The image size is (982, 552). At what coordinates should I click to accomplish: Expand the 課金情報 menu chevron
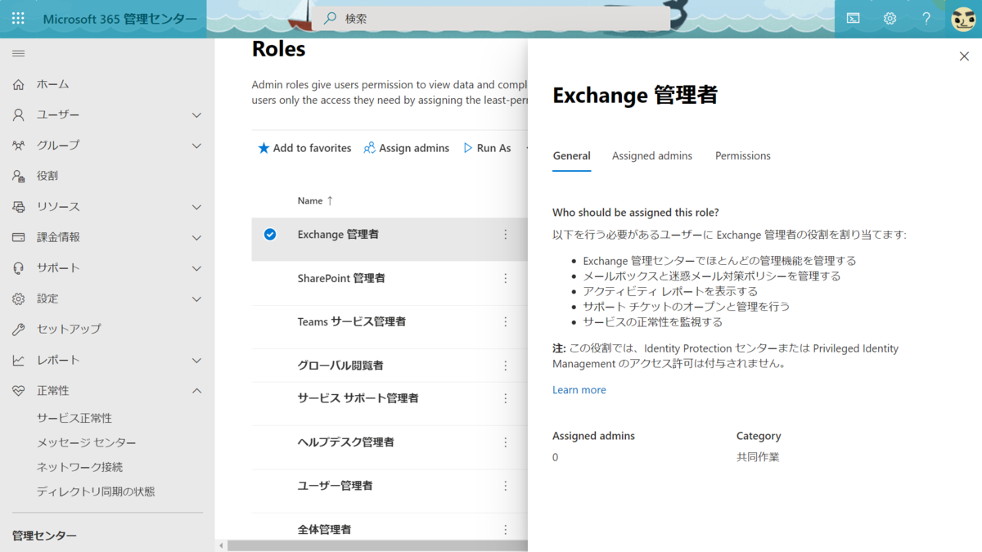tap(196, 238)
